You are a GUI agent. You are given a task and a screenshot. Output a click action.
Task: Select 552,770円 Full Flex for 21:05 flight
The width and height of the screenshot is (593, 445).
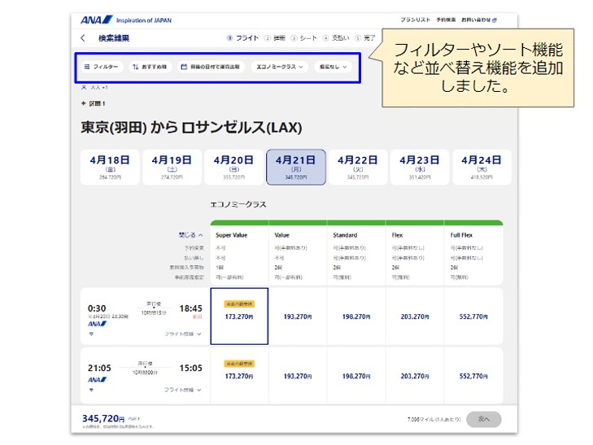pos(473,376)
